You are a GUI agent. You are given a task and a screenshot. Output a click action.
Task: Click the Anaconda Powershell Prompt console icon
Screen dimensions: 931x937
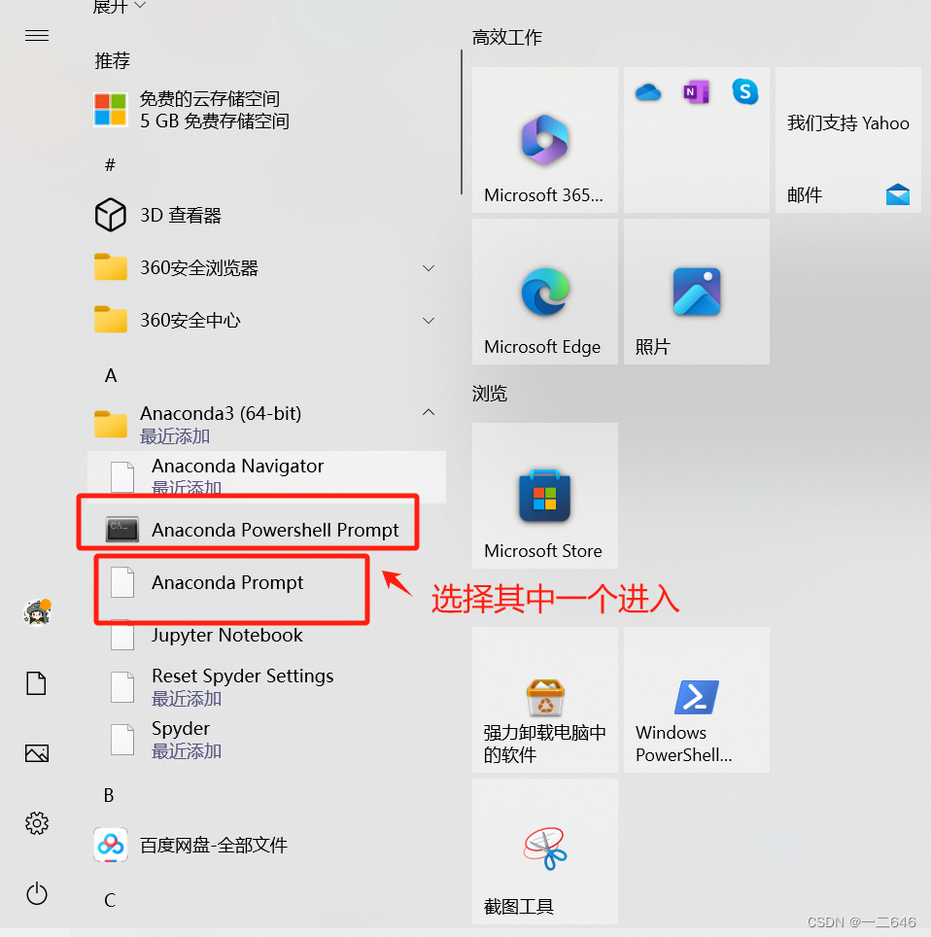pyautogui.click(x=122, y=529)
